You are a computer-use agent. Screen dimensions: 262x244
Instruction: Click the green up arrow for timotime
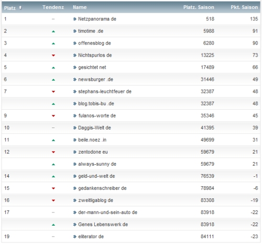[x=53, y=31]
